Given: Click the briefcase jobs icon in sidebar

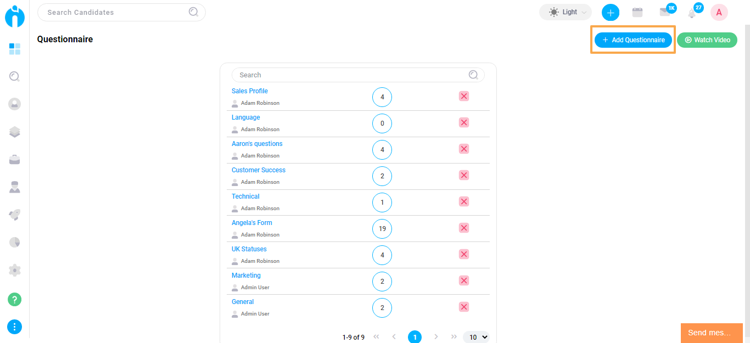Looking at the screenshot, I should (x=15, y=160).
